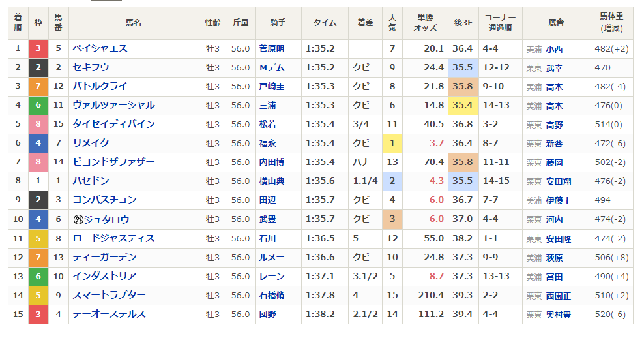Open タイセイディバイン horse page

[x=114, y=124]
